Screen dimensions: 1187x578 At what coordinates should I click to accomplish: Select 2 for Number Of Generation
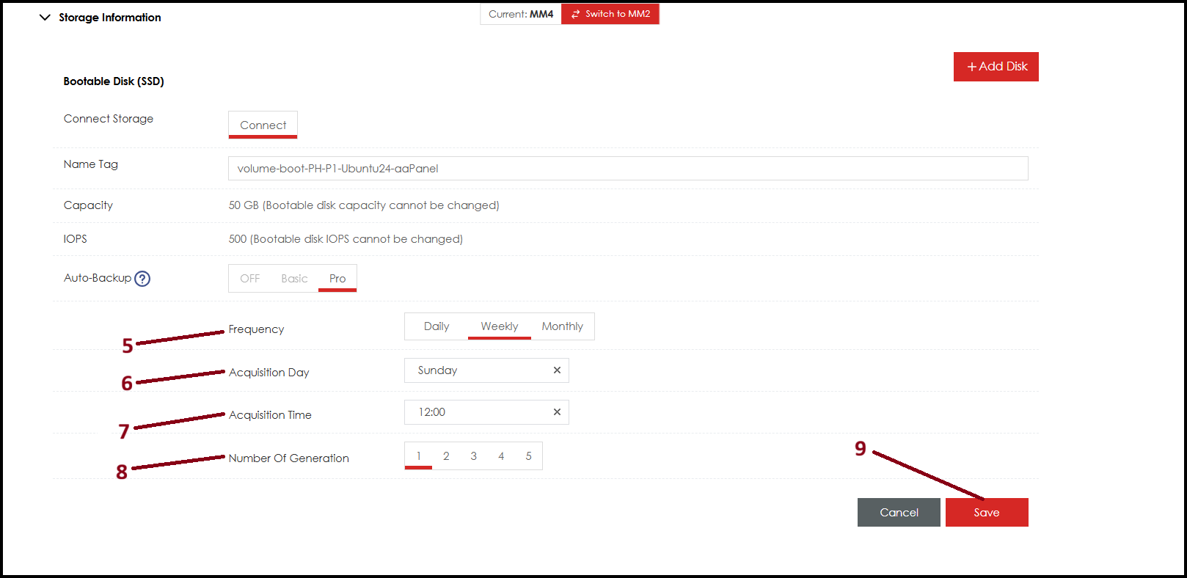coord(446,456)
